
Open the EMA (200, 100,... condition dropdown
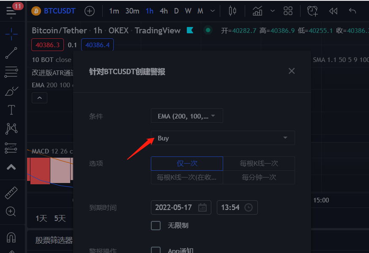coord(187,116)
